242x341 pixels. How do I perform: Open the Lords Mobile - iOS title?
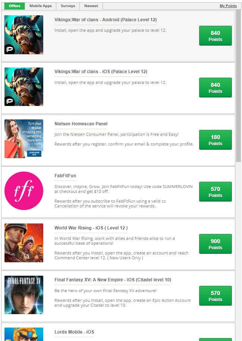point(74,332)
